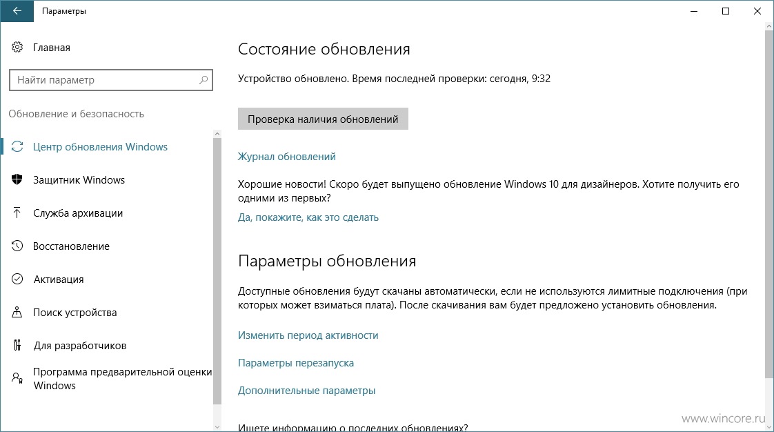Image resolution: width=774 pixels, height=432 pixels.
Task: Go to Главная settings page
Action: click(x=52, y=48)
